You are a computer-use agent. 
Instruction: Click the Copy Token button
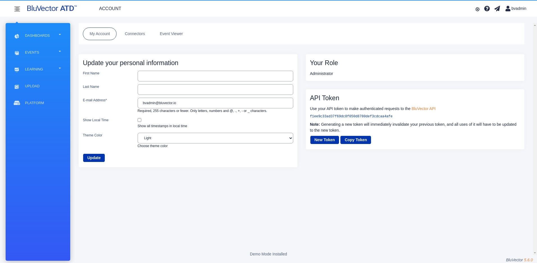pos(356,140)
